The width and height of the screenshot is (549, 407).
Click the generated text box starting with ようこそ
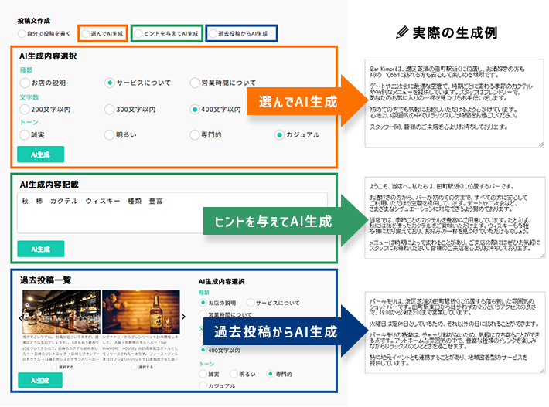tap(455, 218)
